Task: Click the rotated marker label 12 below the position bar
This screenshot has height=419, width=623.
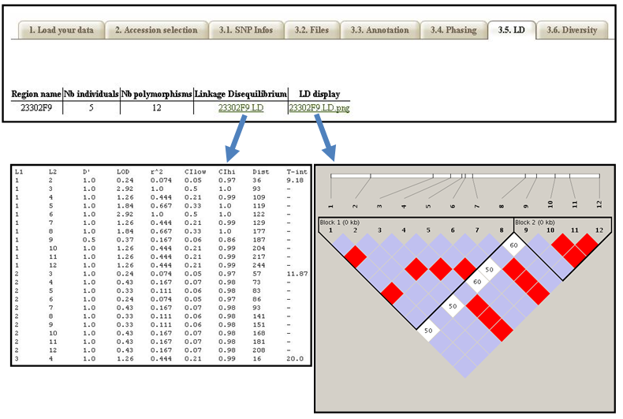Action: 599,204
